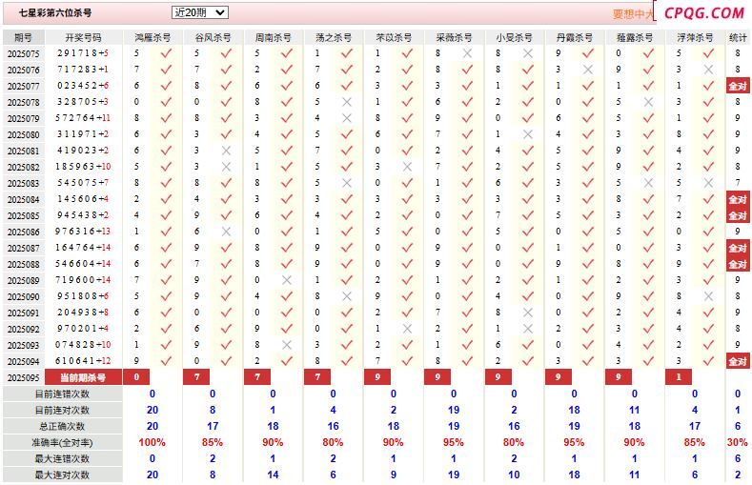Click the 目前连错次数 row label
The height and width of the screenshot is (485, 752).
(62, 394)
